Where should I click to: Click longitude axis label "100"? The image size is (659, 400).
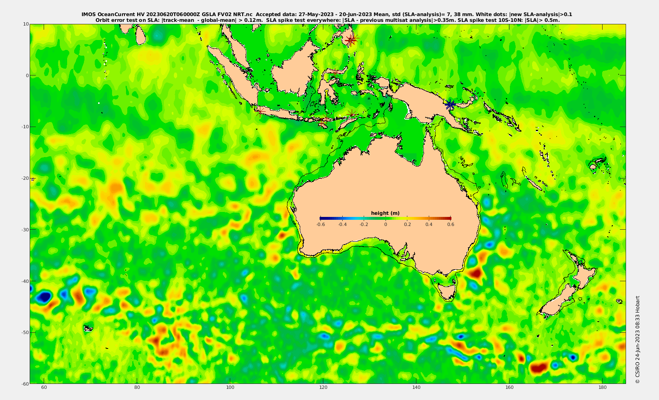230,387
